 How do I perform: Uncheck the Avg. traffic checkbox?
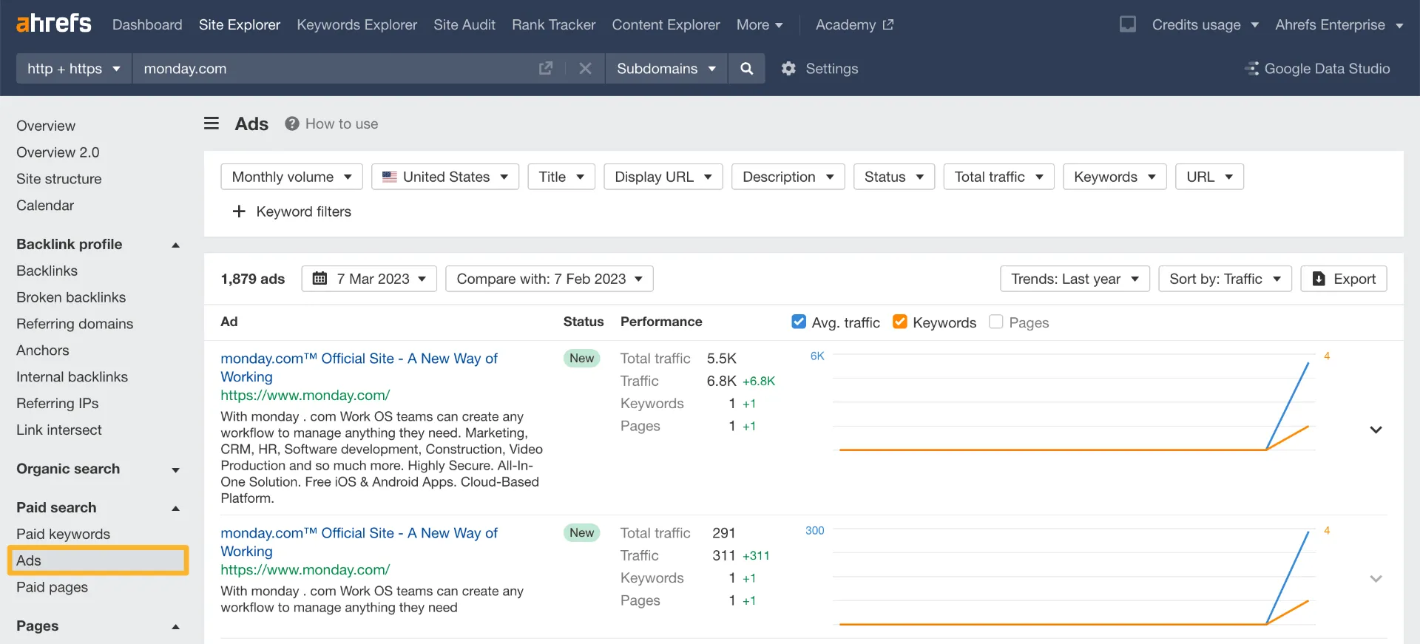point(799,322)
